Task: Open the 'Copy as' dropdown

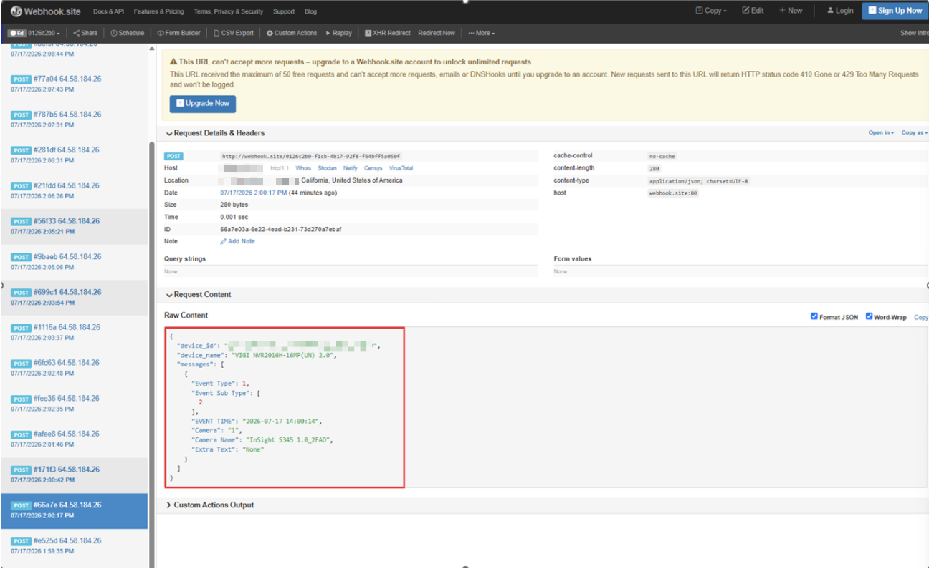Action: [915, 133]
